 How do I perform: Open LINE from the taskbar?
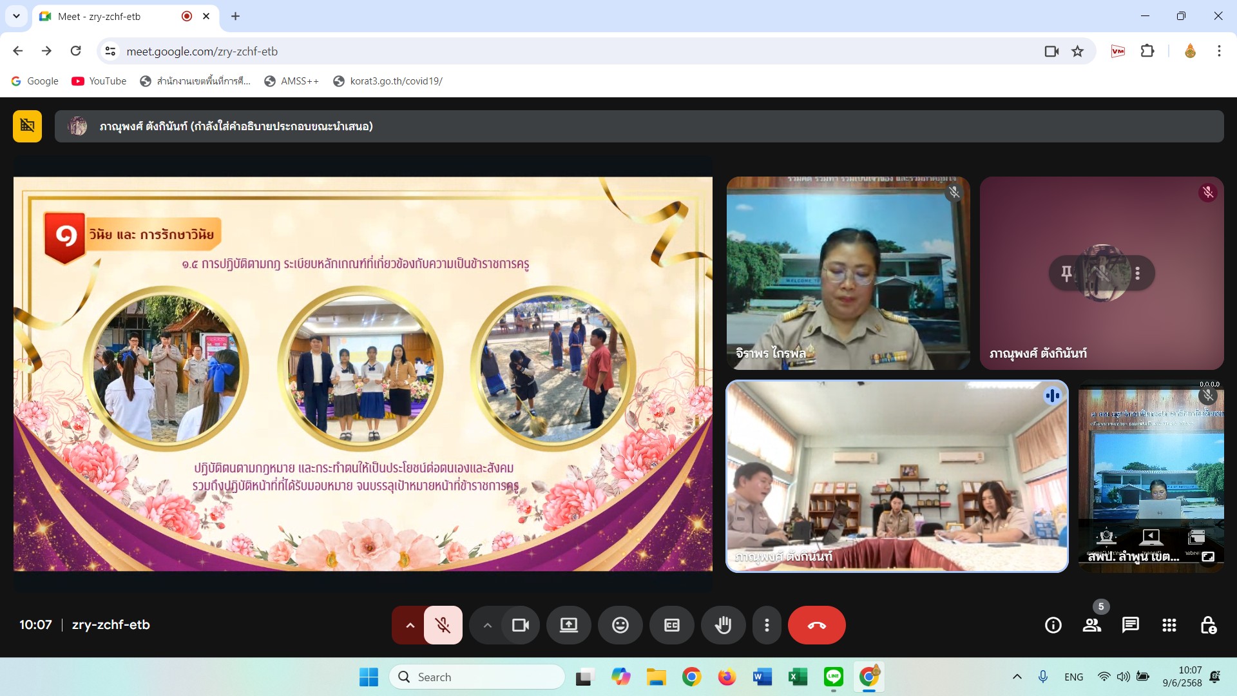[x=834, y=677]
